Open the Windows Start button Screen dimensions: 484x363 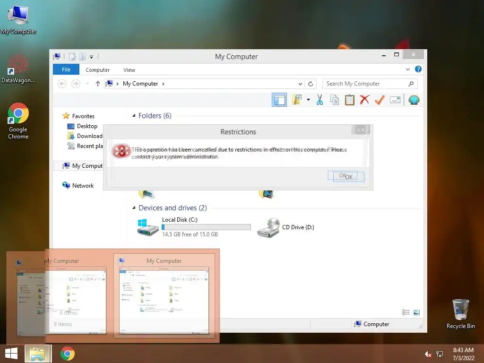tap(11, 354)
